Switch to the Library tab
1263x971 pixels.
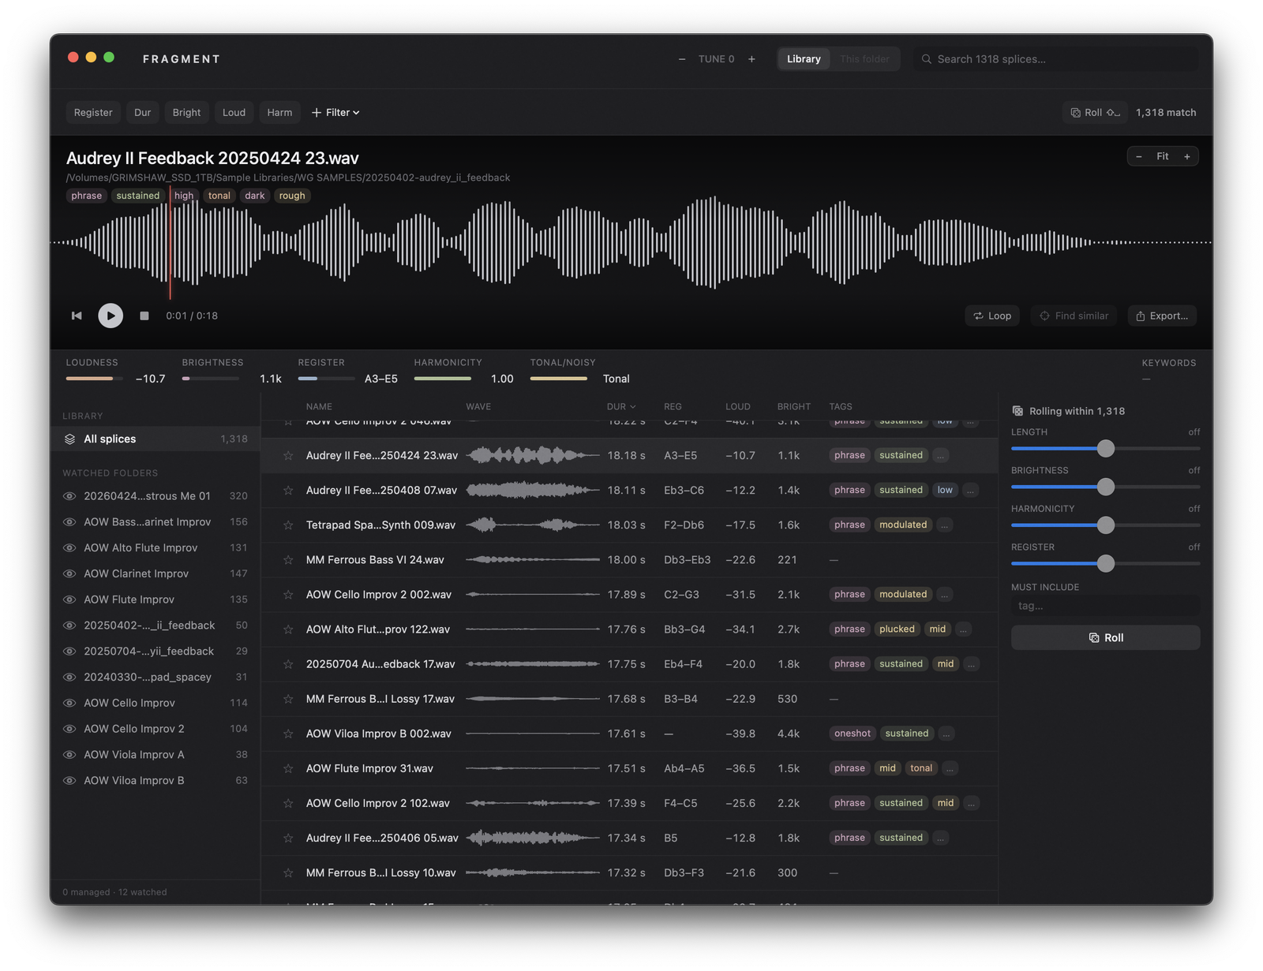coord(804,59)
